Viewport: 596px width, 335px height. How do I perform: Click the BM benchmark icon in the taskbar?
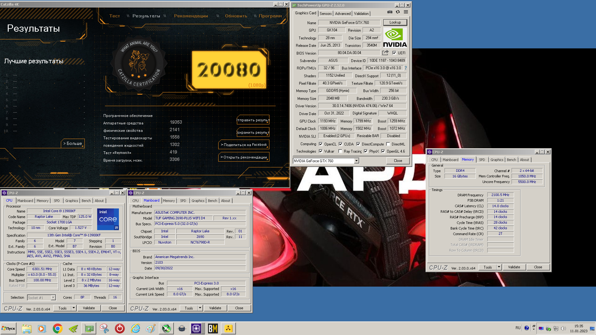click(213, 328)
